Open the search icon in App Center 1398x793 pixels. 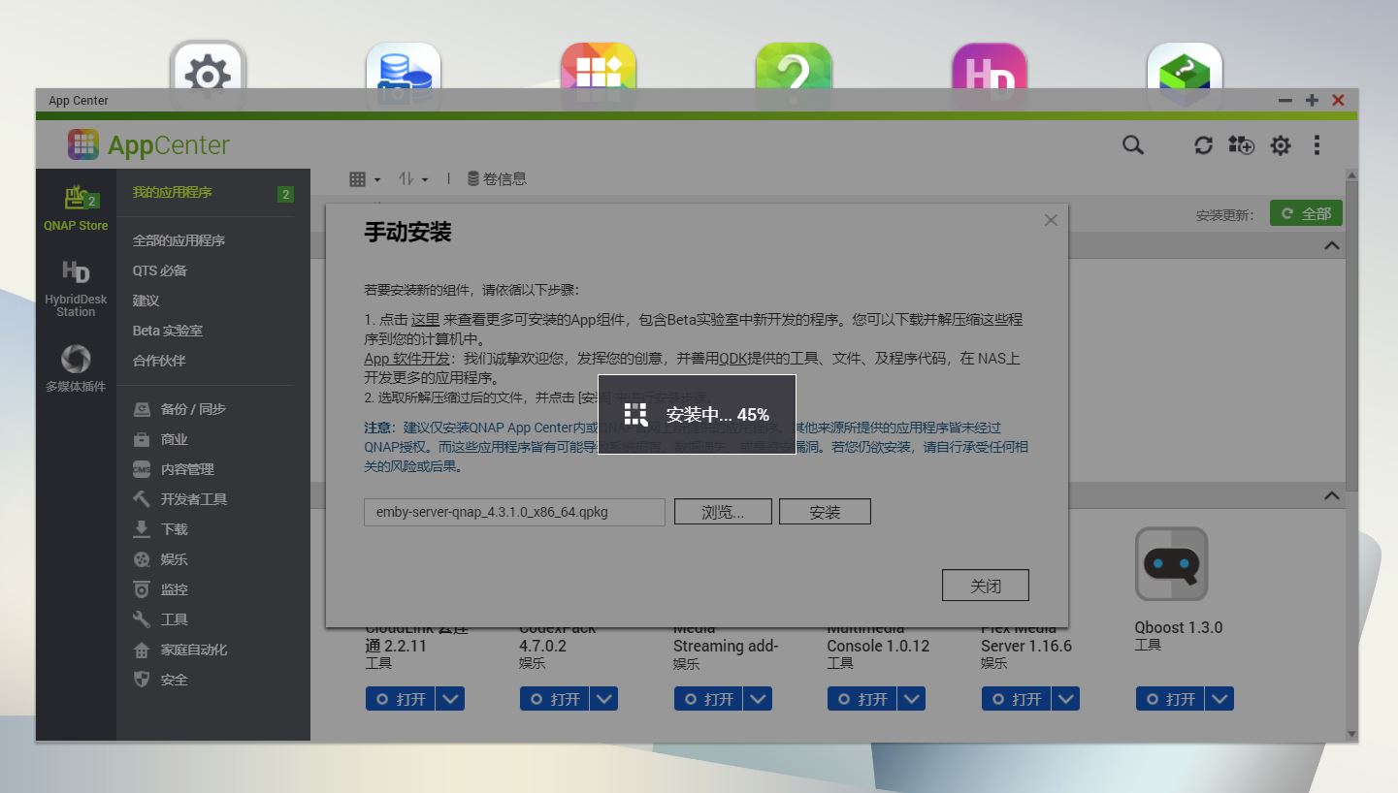coord(1131,144)
